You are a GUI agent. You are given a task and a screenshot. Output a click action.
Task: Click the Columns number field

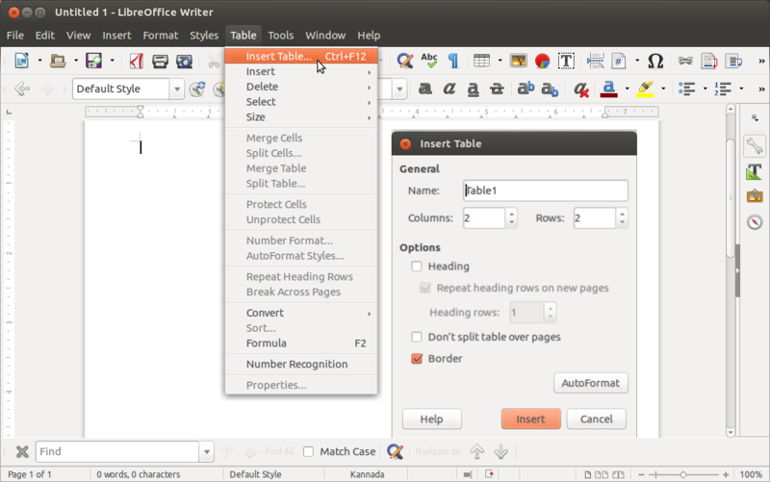click(x=484, y=218)
